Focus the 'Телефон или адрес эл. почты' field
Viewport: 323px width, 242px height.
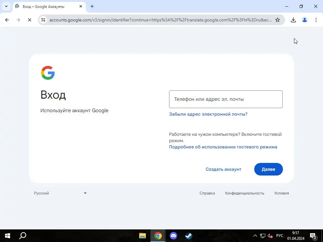[226, 99]
